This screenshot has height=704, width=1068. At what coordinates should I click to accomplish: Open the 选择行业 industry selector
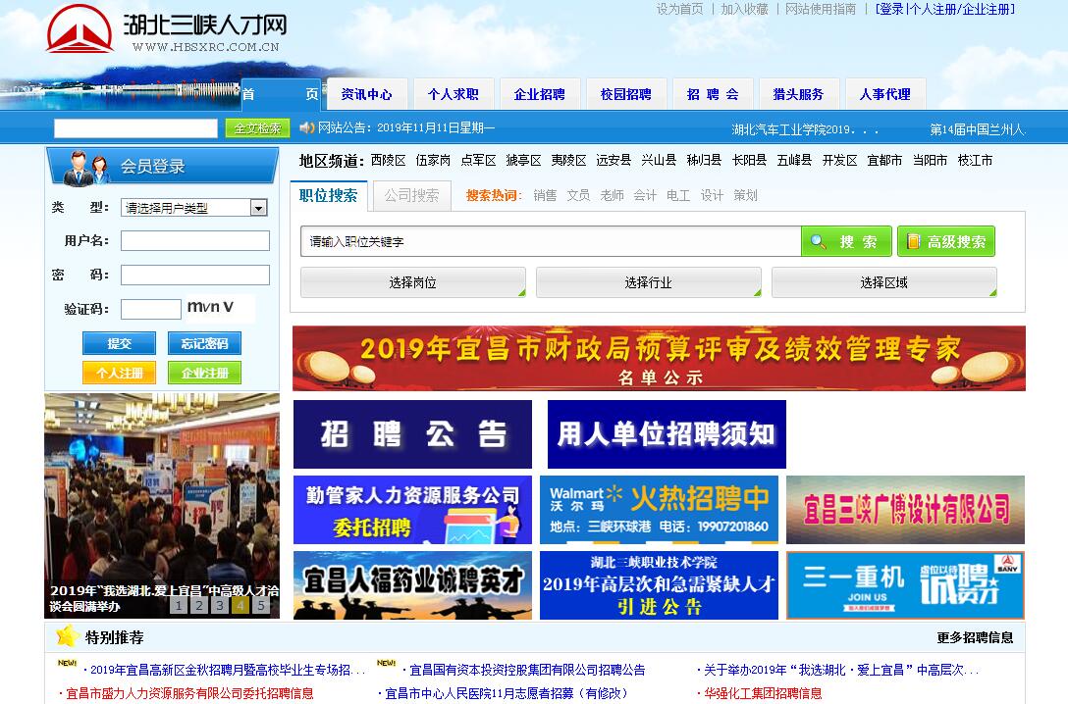click(x=648, y=282)
